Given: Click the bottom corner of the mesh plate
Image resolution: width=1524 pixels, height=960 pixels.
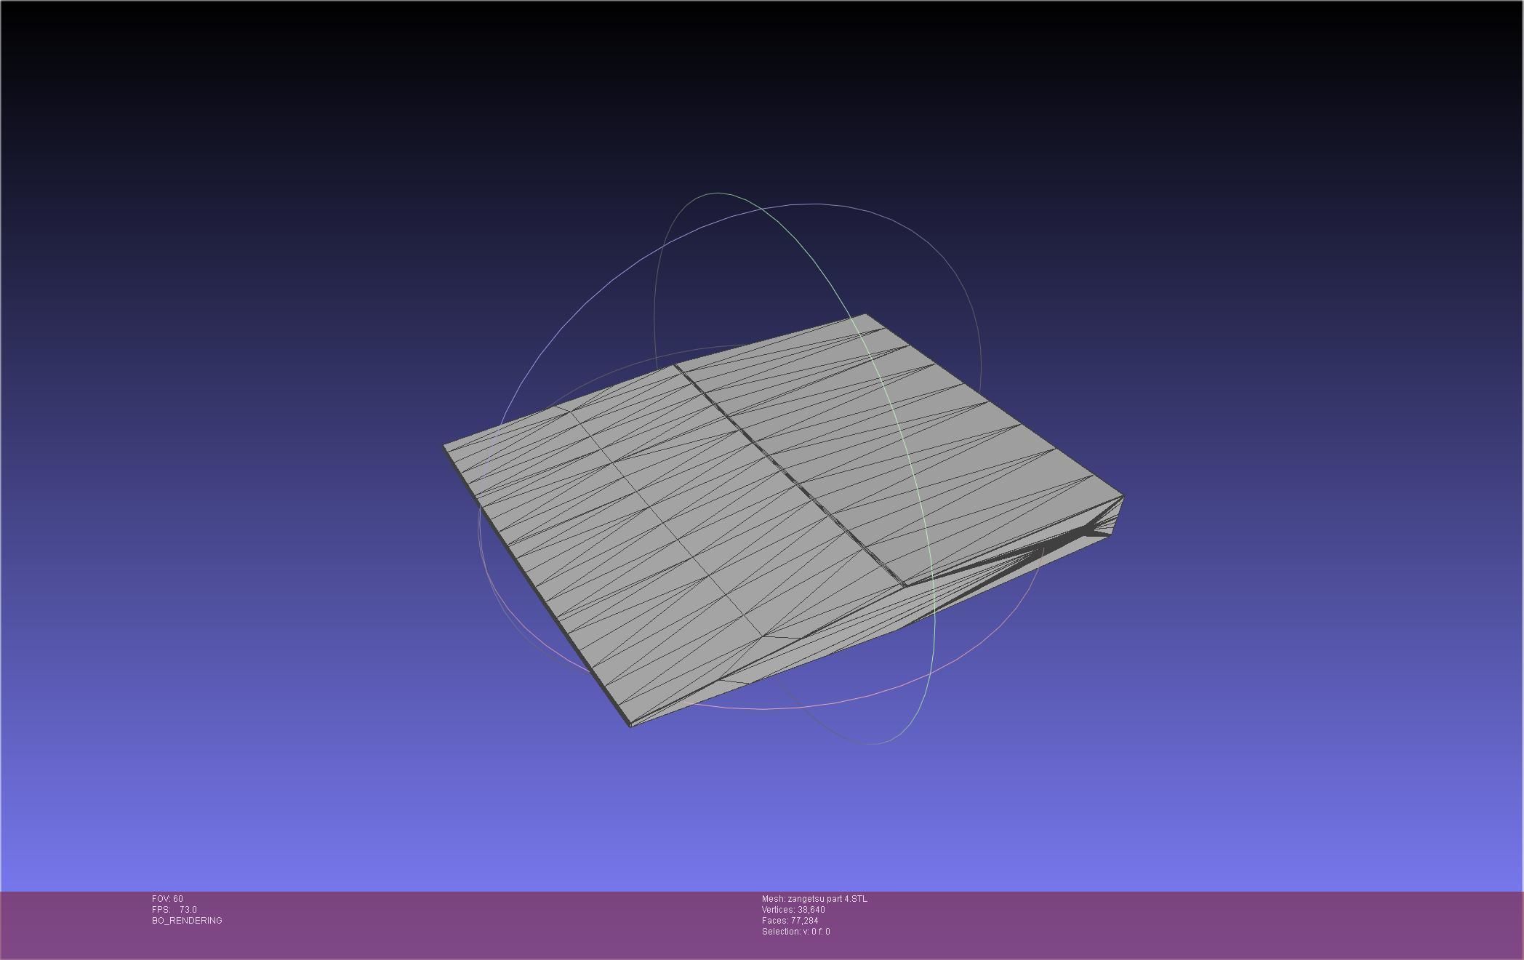Looking at the screenshot, I should (630, 724).
